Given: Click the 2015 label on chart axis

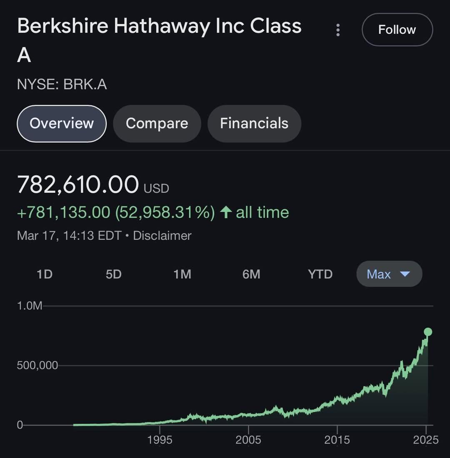Looking at the screenshot, I should pyautogui.click(x=337, y=440).
